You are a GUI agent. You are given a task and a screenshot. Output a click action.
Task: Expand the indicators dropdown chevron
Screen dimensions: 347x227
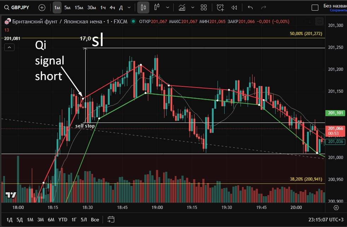pyautogui.click(x=192, y=7)
